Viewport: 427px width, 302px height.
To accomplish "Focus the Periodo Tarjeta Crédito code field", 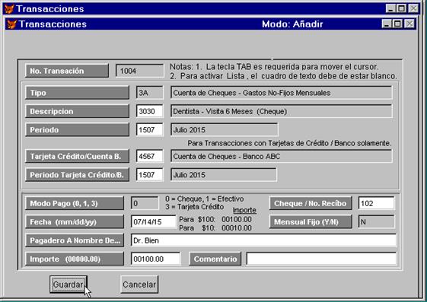I will point(150,175).
